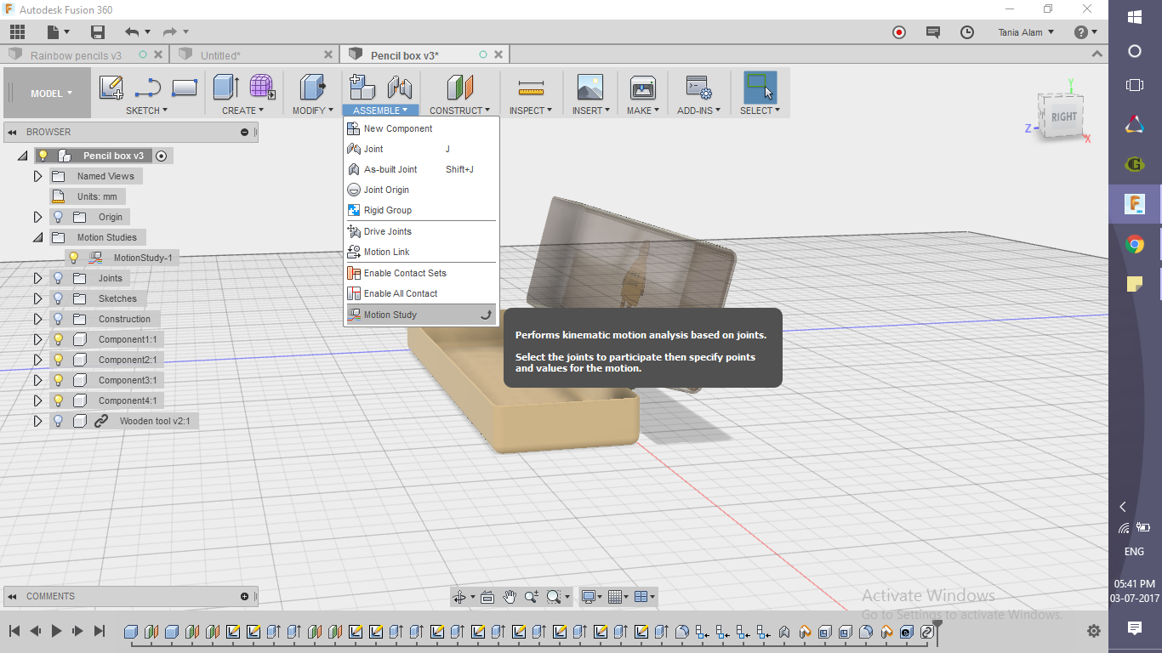Expand the Named Views tree node
Screen dimensions: 1162x653
tap(37, 176)
